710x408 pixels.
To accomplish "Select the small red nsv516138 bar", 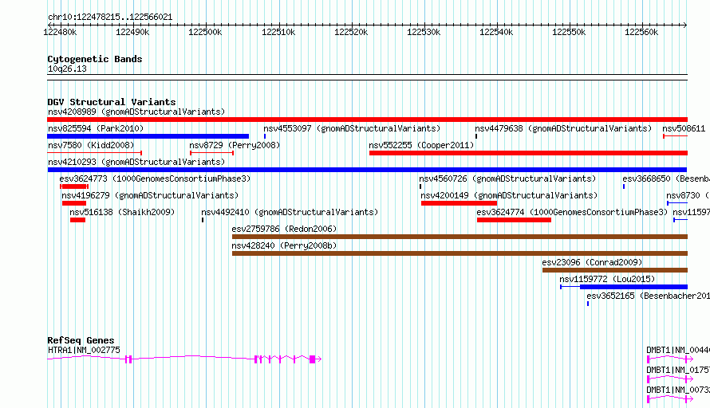I will point(77,220).
